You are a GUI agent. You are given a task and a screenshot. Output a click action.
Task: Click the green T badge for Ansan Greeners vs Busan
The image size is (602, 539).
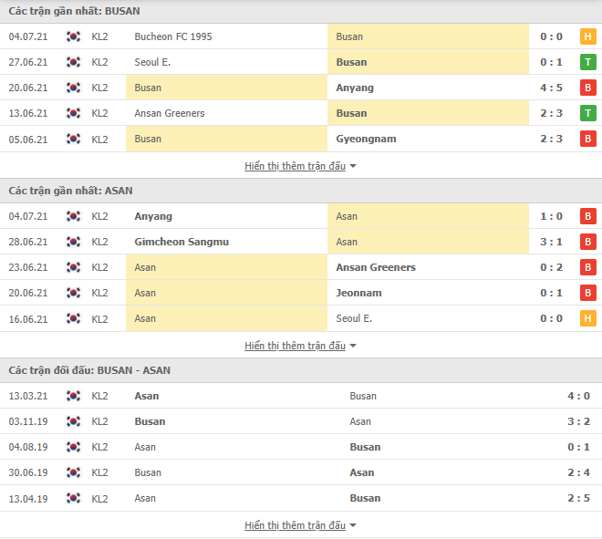pos(587,113)
